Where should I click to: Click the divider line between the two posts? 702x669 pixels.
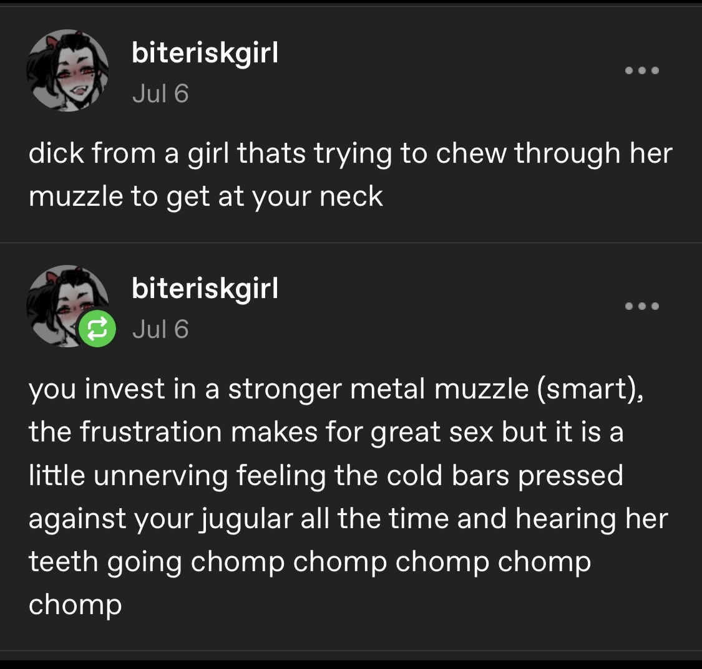click(x=351, y=243)
